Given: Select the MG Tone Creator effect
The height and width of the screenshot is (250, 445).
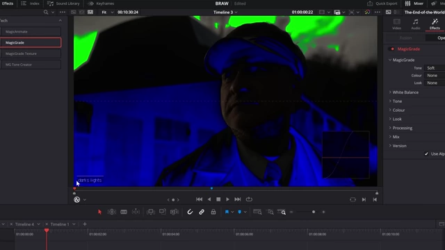Looking at the screenshot, I should [x=31, y=65].
